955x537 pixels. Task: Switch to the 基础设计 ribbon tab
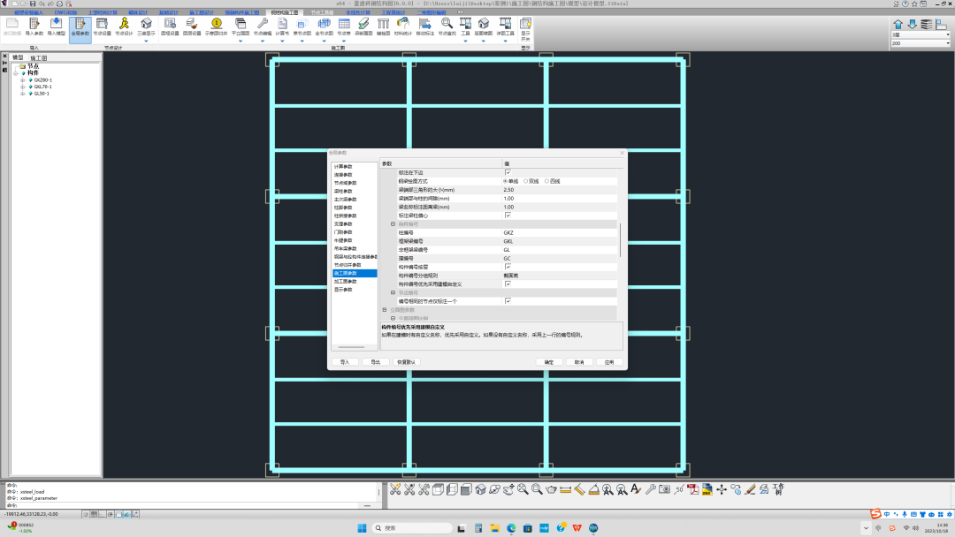[169, 12]
